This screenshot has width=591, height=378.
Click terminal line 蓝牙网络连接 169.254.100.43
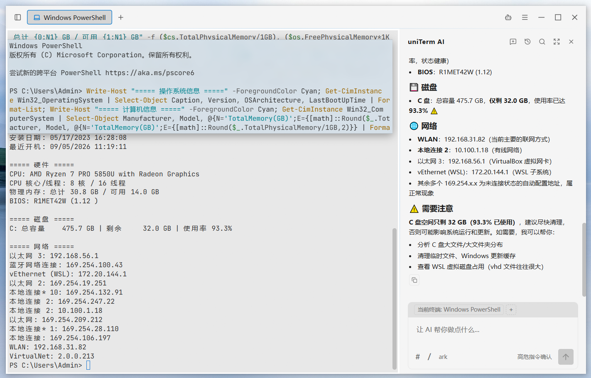point(66,265)
